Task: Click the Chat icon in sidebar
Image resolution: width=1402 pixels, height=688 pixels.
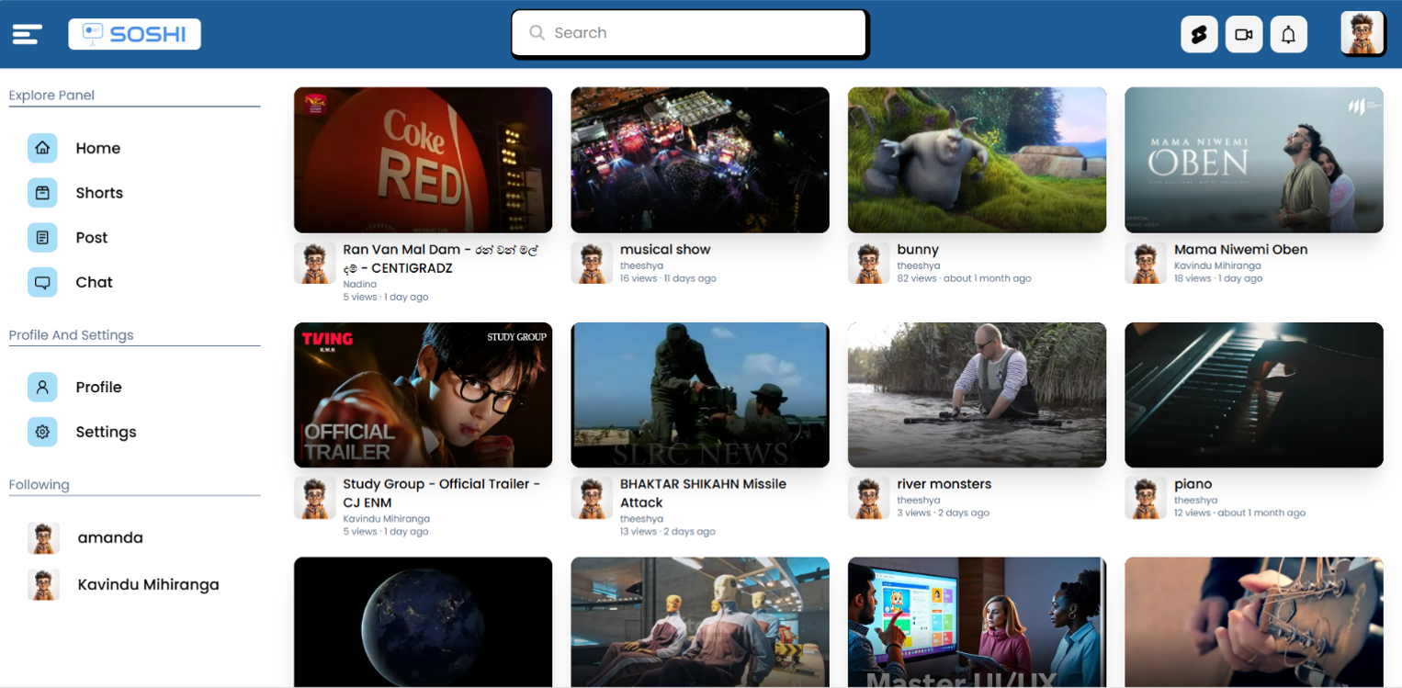Action: pos(42,282)
